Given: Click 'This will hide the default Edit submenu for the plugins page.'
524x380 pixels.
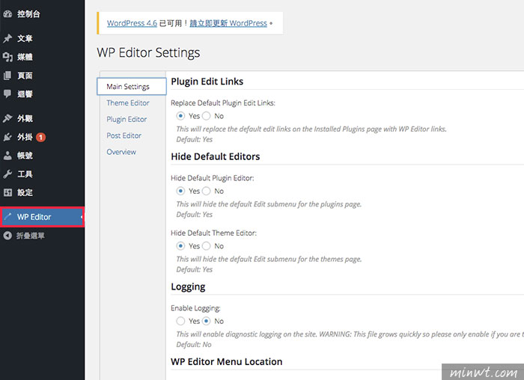Looking at the screenshot, I should coord(269,204).
